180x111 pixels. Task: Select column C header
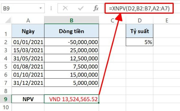pos(112,21)
